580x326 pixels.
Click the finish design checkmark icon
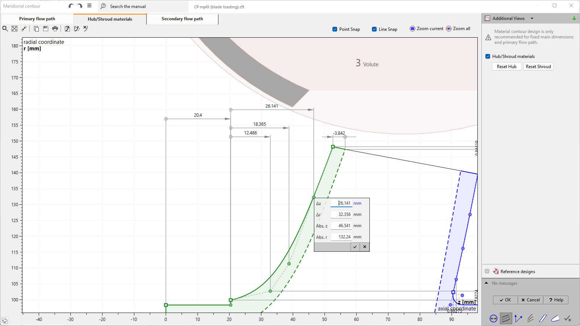568,318
